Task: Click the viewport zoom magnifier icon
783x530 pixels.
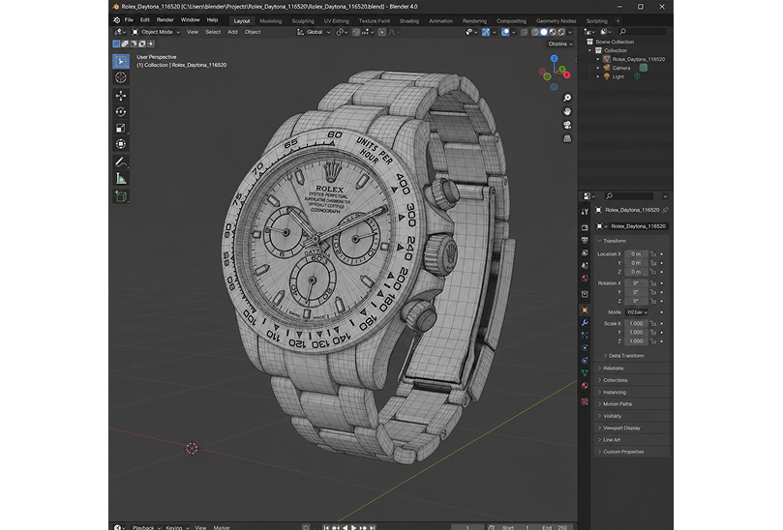Action: pos(567,98)
